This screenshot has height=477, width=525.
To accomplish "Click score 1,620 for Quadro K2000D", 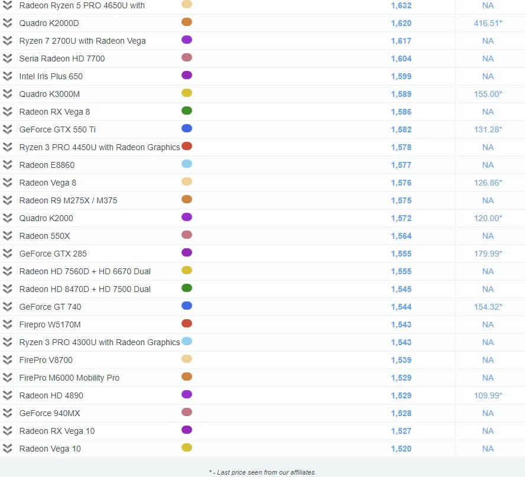I will tap(401, 23).
